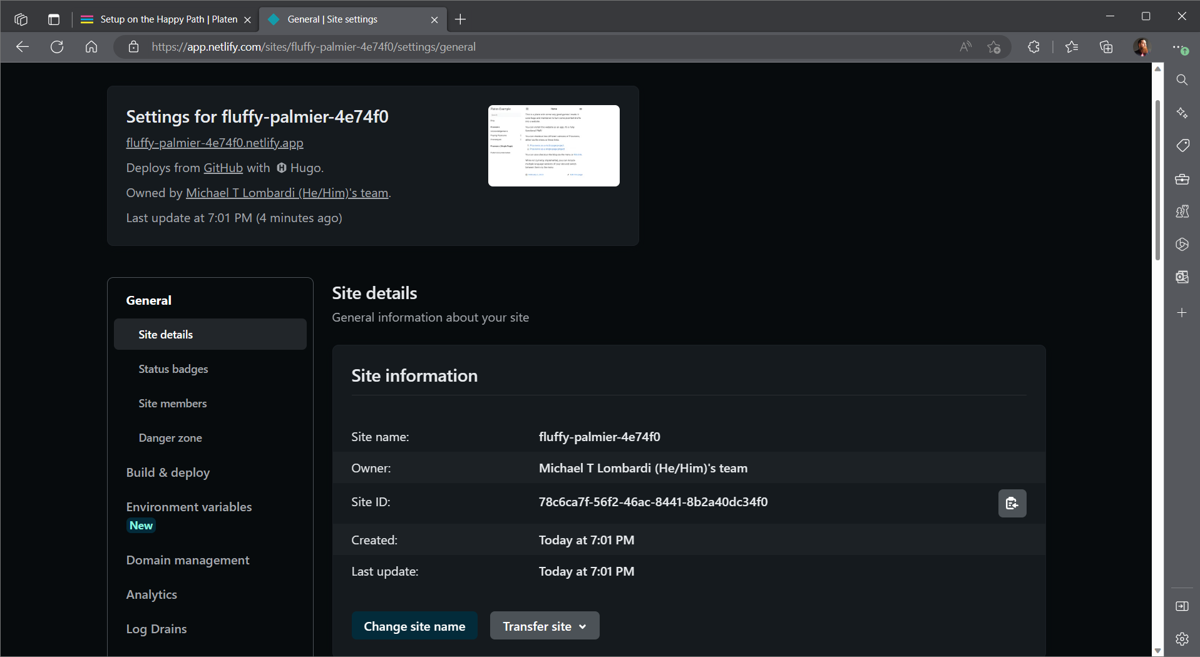
Task: Expand the Transfer site dropdown
Action: pos(544,626)
